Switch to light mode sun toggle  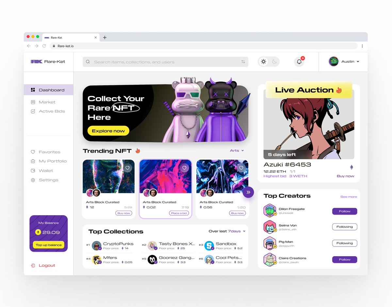(263, 62)
